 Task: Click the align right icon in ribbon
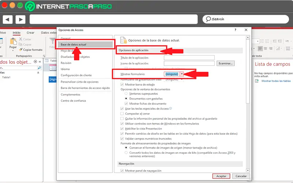point(270,49)
